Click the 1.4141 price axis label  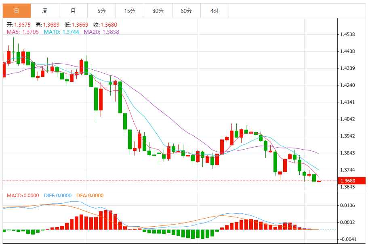(347, 102)
